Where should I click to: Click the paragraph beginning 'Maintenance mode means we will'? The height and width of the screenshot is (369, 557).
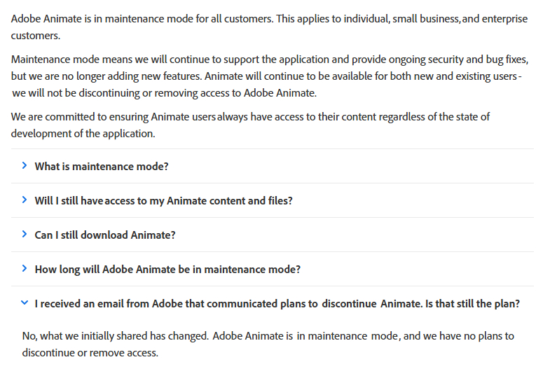[270, 74]
